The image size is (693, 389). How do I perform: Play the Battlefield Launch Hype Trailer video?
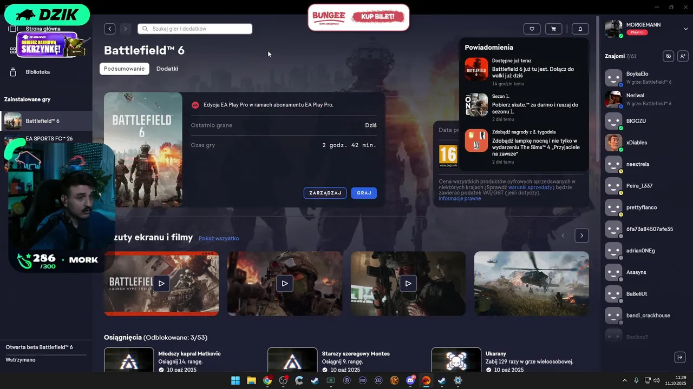tap(161, 283)
